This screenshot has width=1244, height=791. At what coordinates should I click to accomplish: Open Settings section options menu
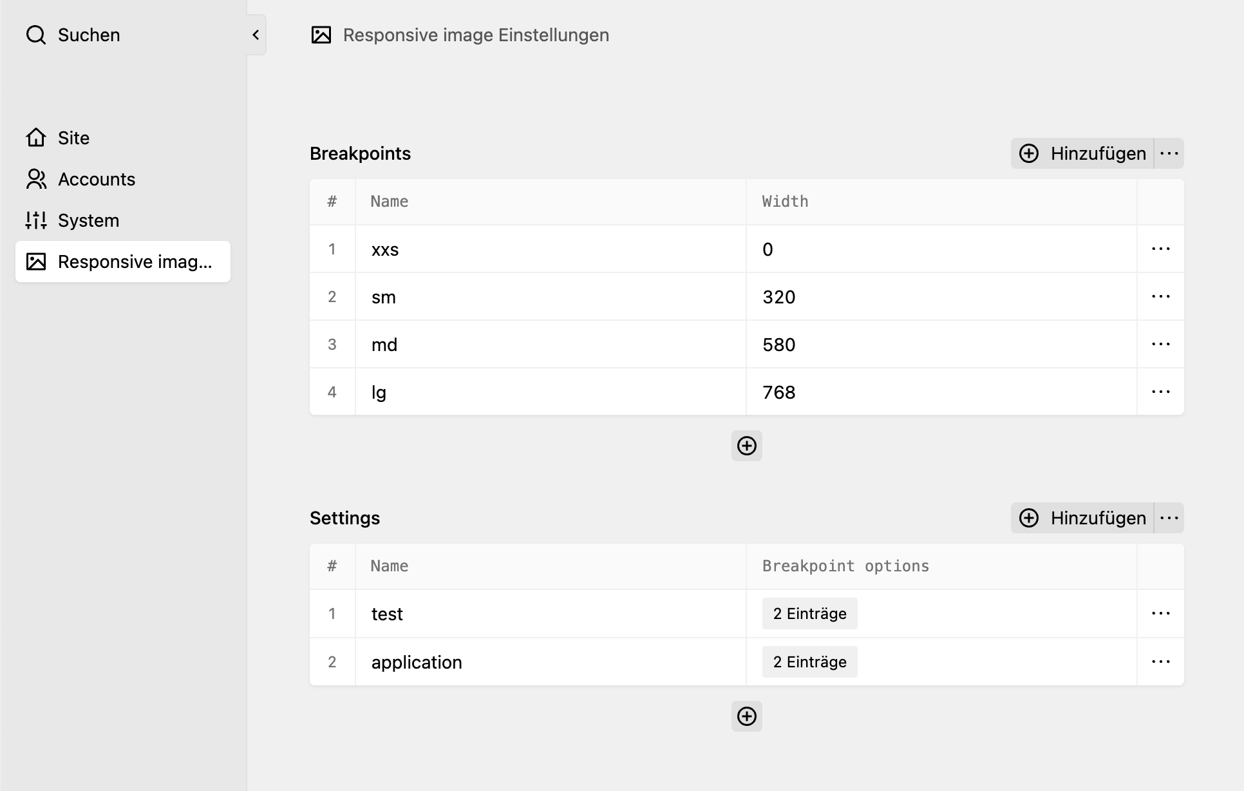coord(1169,518)
